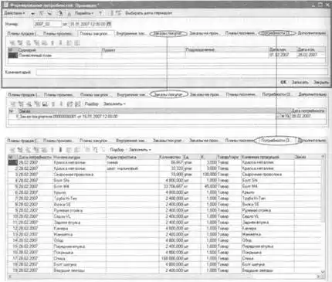332x282 pixels.
Task: Click move-down arrow in the Потребности panel toolbar
Action: pyautogui.click(x=60, y=150)
